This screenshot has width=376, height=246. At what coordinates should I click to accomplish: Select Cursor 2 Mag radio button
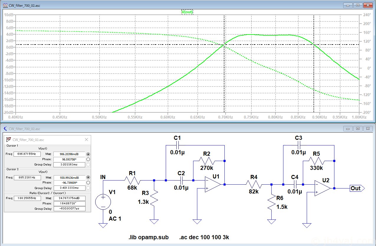click(88, 178)
